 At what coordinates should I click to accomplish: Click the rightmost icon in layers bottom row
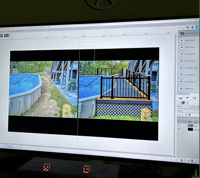coord(196,161)
